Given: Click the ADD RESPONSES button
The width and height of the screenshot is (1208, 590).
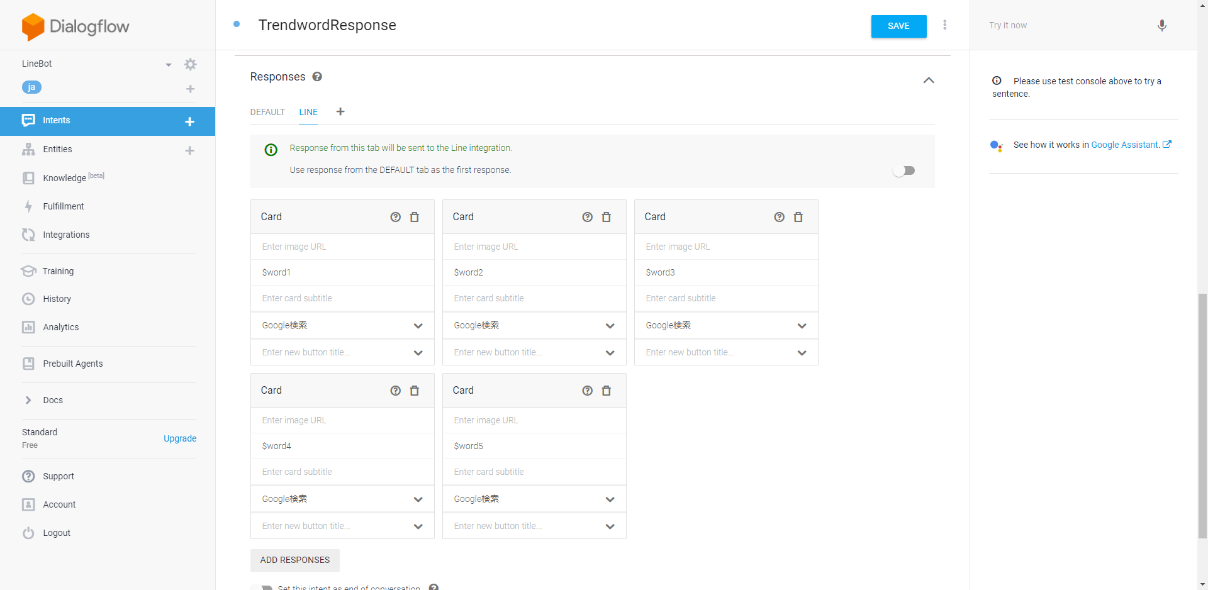Looking at the screenshot, I should pyautogui.click(x=294, y=560).
